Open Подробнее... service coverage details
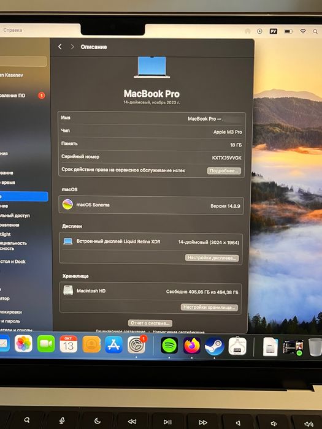Image resolution: width=322 pixels, height=429 pixels. coord(224,171)
